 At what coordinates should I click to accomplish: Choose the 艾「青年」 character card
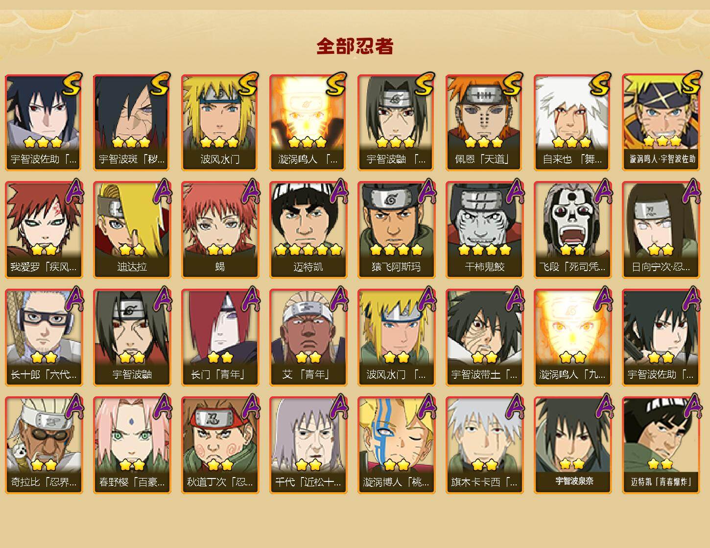[x=308, y=338]
